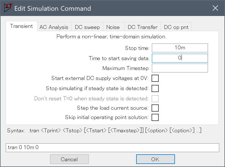
Task: Close the Edit Simulation Command dialog
Action: pyautogui.click(x=215, y=8)
